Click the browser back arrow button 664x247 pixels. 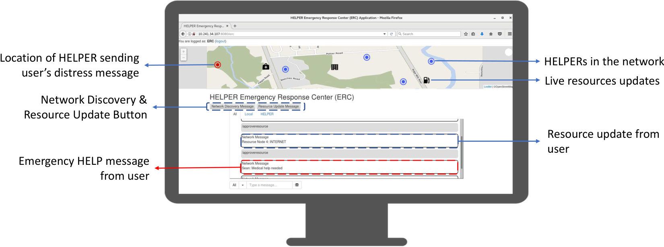(183, 34)
